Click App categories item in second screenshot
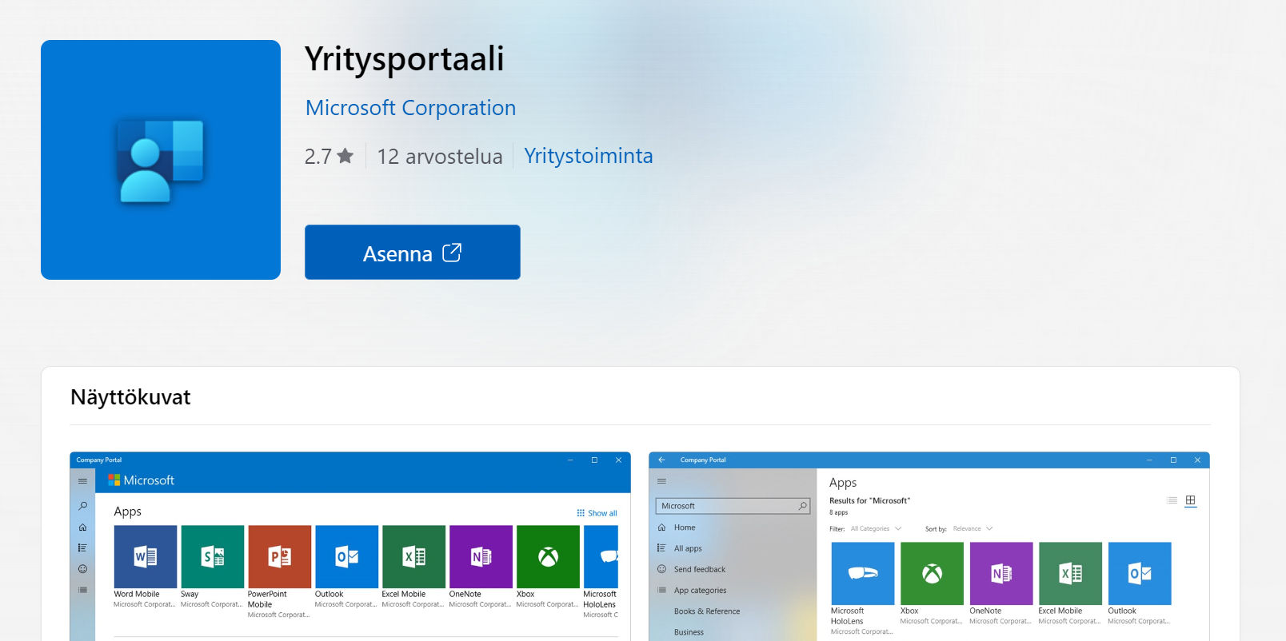Image resolution: width=1286 pixels, height=641 pixels. [x=700, y=590]
